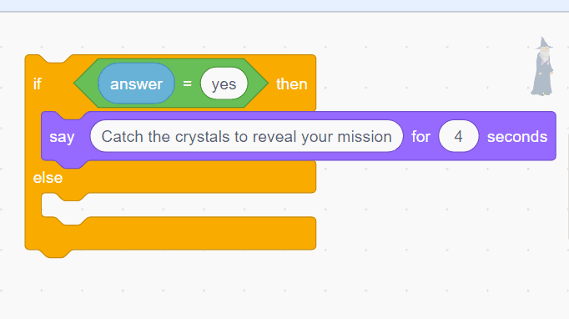The width and height of the screenshot is (569, 319).
Task: Click the 'seconds' label on the say block
Action: point(517,137)
